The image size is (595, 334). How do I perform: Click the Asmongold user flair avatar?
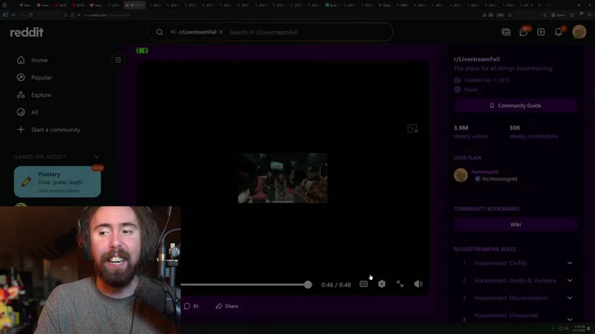461,175
